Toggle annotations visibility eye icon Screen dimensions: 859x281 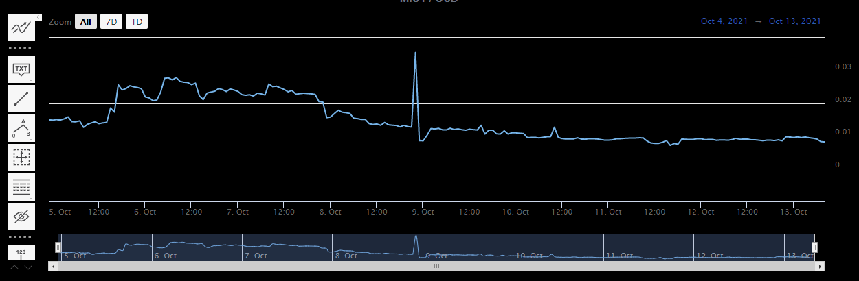(x=21, y=217)
